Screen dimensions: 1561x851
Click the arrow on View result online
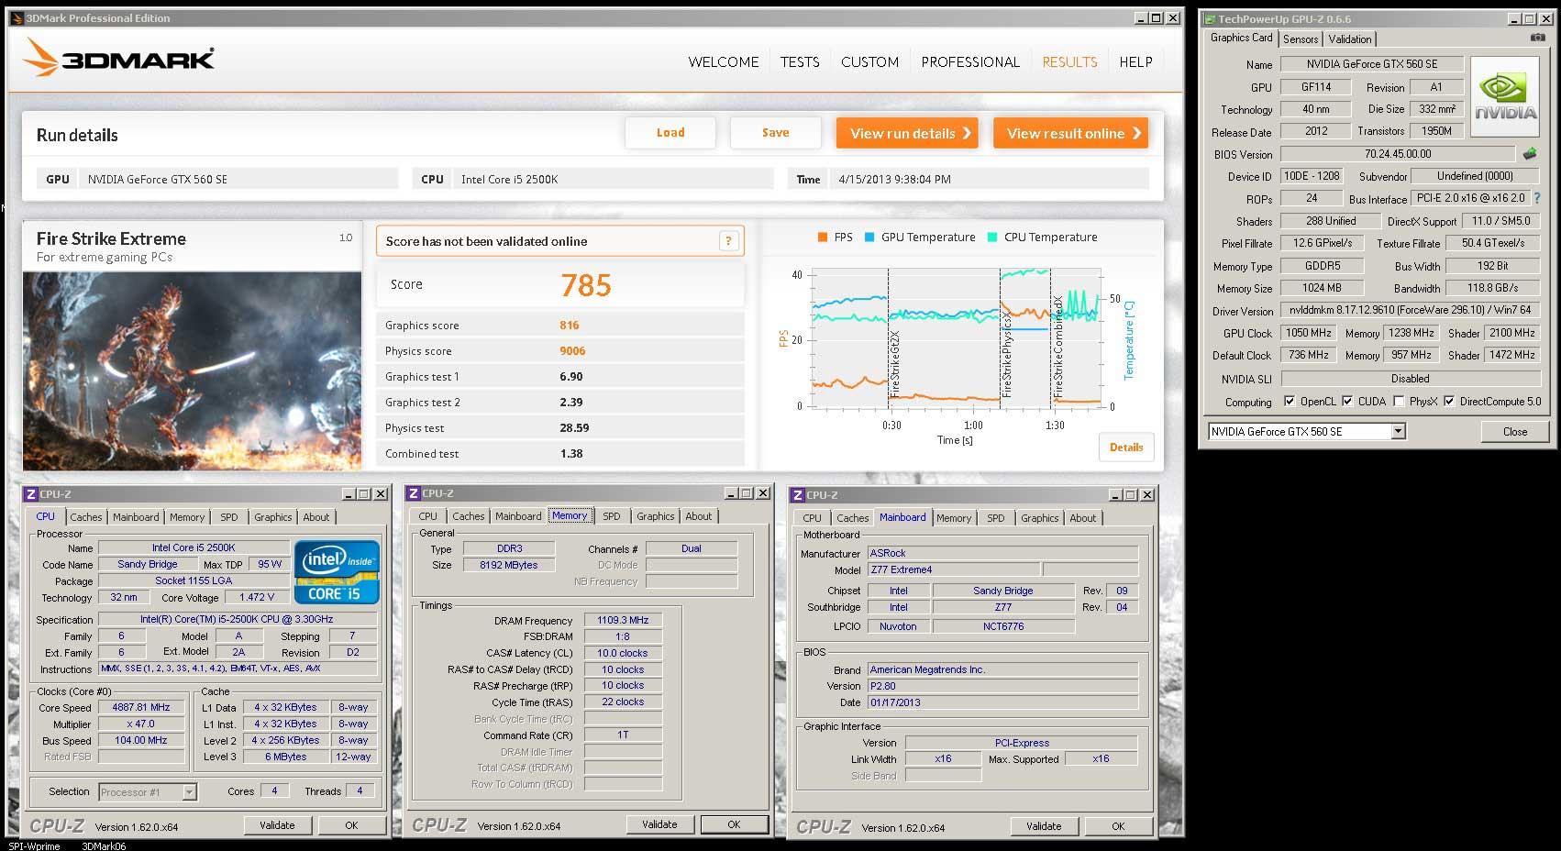pos(1137,133)
